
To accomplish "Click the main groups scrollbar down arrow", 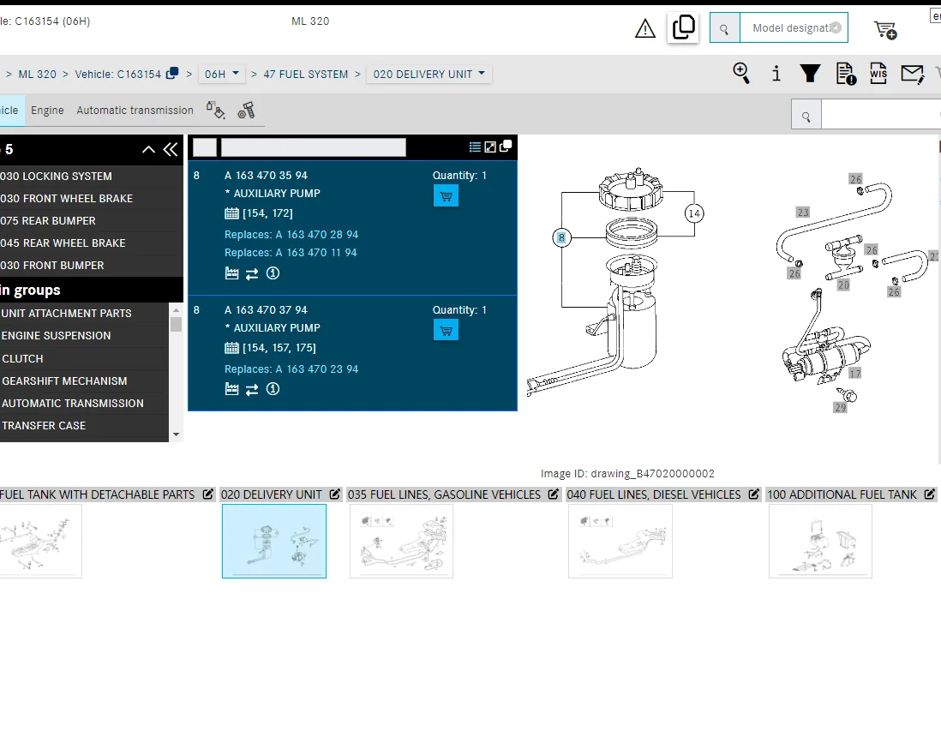I will pos(176,434).
